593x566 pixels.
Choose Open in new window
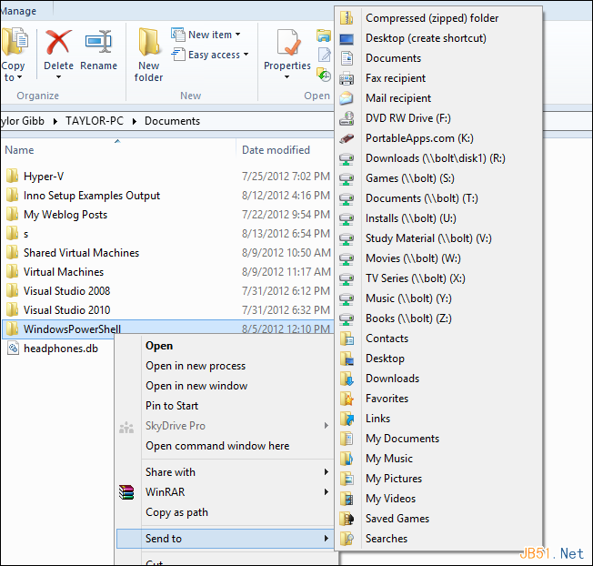(x=196, y=386)
